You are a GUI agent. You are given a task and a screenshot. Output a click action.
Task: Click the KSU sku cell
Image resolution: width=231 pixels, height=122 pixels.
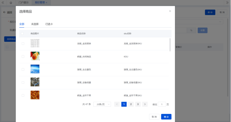click(126, 57)
